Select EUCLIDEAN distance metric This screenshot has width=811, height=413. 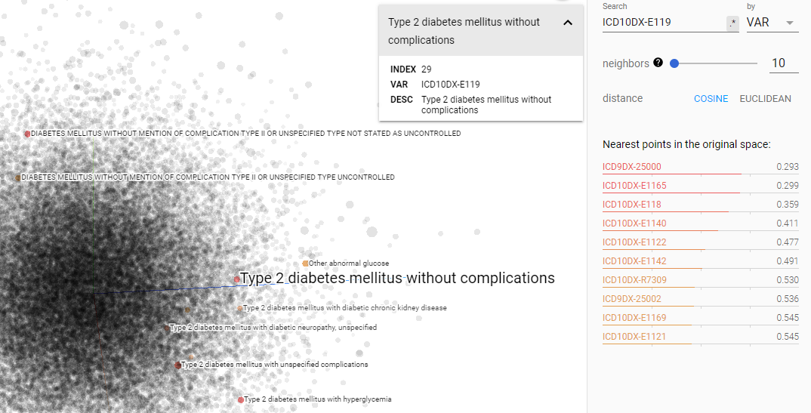coord(765,99)
